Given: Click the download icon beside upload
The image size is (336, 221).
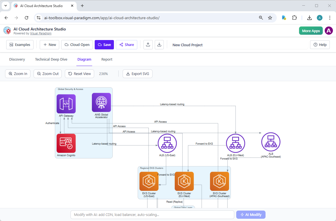Looking at the screenshot, I should [x=159, y=45].
